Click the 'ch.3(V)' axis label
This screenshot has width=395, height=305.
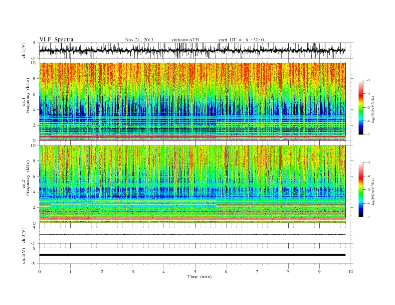tap(24, 236)
